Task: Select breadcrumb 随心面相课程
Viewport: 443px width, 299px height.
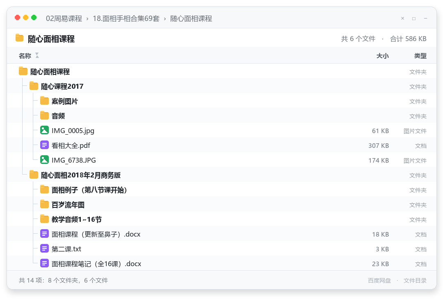Action: [x=191, y=18]
